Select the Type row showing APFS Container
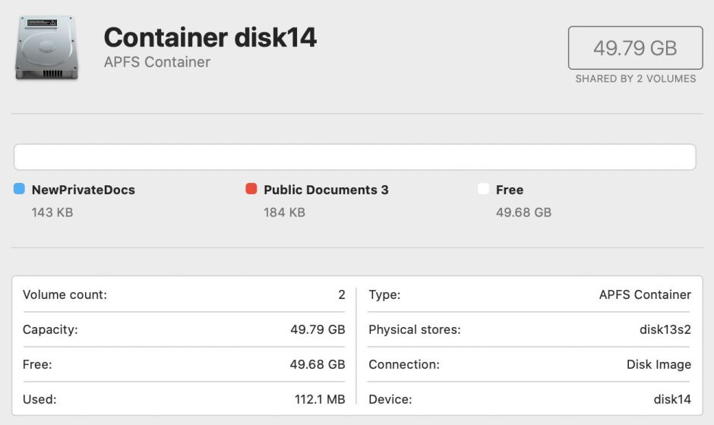The image size is (714, 425). [x=529, y=294]
